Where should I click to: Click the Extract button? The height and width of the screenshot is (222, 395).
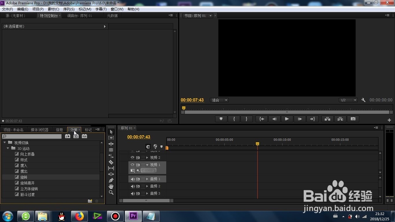(x=340, y=119)
